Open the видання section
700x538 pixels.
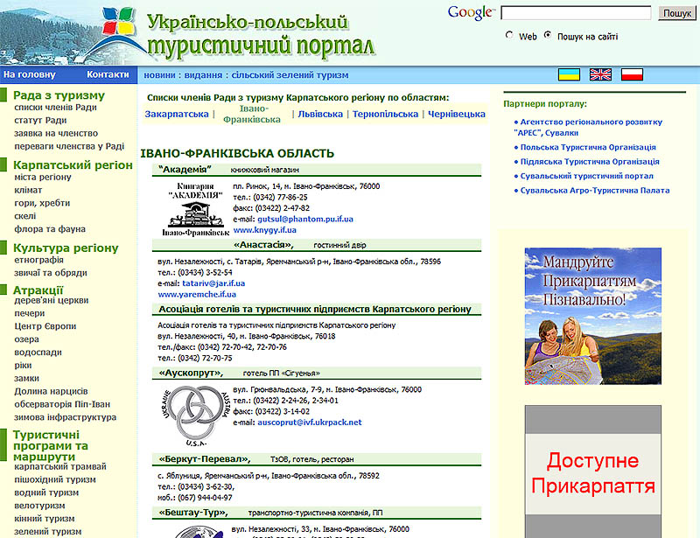pos(203,75)
